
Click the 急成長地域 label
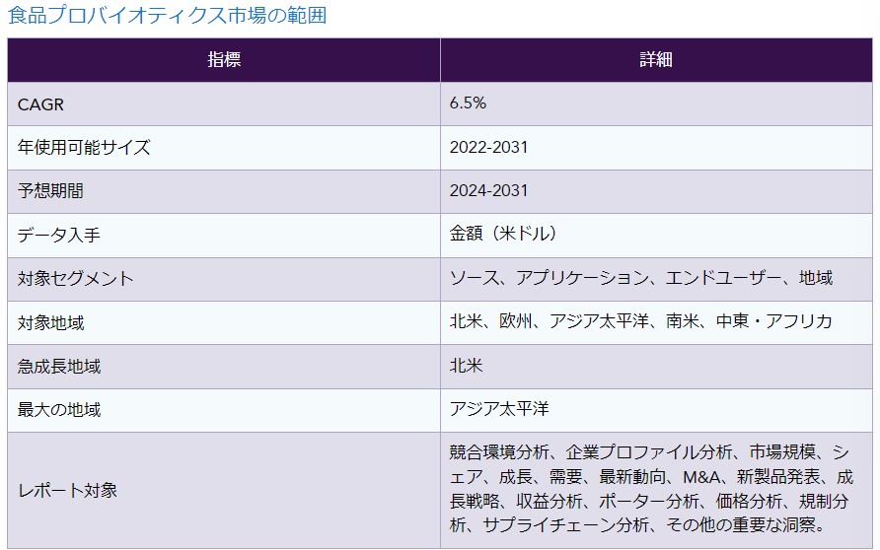(59, 367)
